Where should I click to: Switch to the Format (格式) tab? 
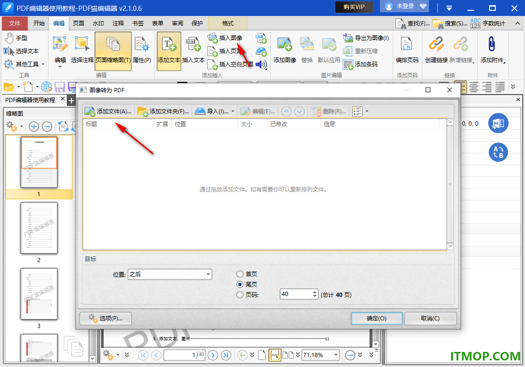click(x=228, y=24)
